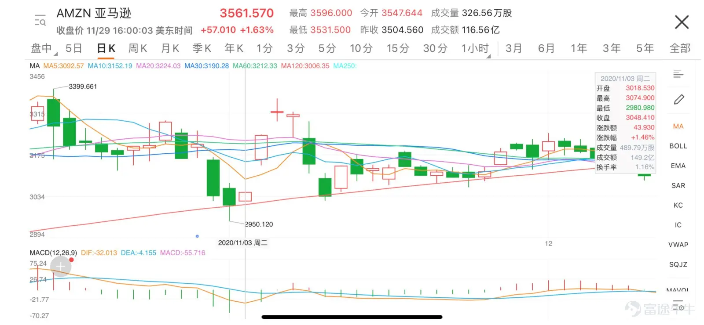Switch to 月K monthly chart
This screenshot has height=325, width=704.
(x=170, y=48)
